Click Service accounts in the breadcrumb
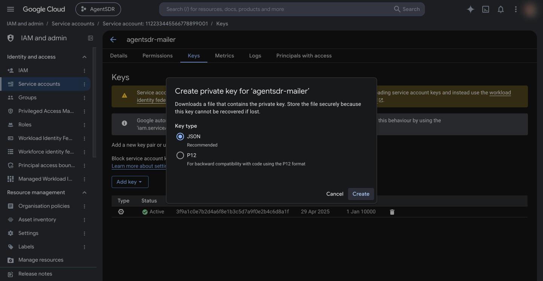543x281 pixels. coord(73,24)
